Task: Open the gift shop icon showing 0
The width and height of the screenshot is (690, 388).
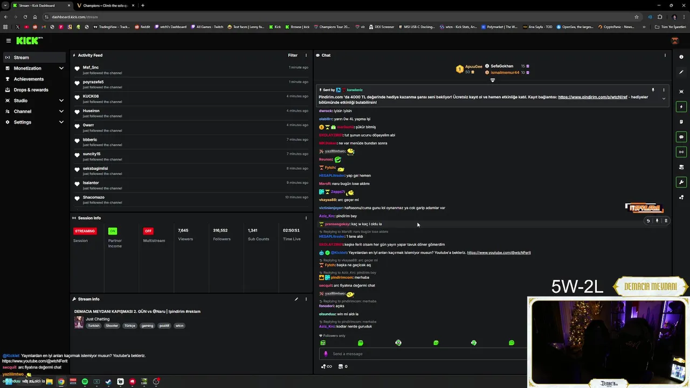Action: 342,366
